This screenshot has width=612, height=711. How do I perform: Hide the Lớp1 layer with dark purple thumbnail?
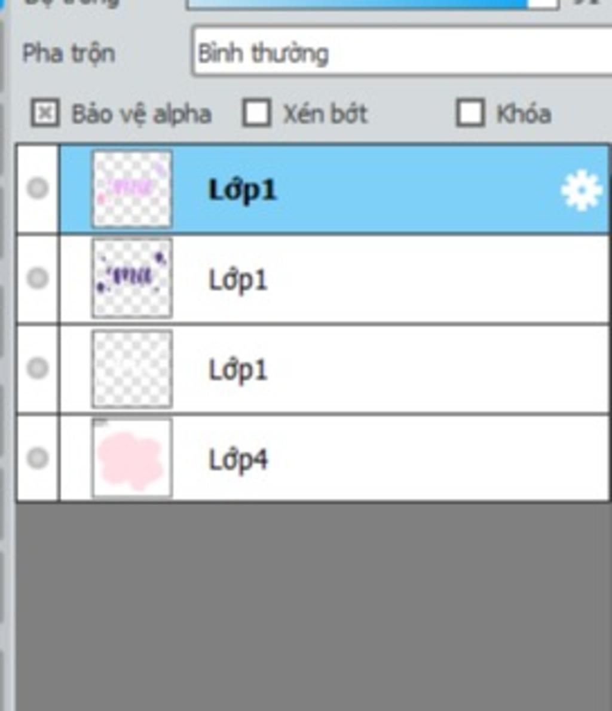[x=38, y=278]
